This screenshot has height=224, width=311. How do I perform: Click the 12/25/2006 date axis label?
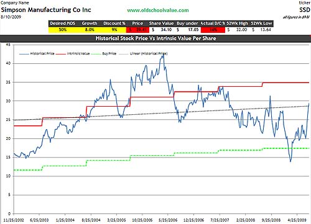click(x=193, y=220)
